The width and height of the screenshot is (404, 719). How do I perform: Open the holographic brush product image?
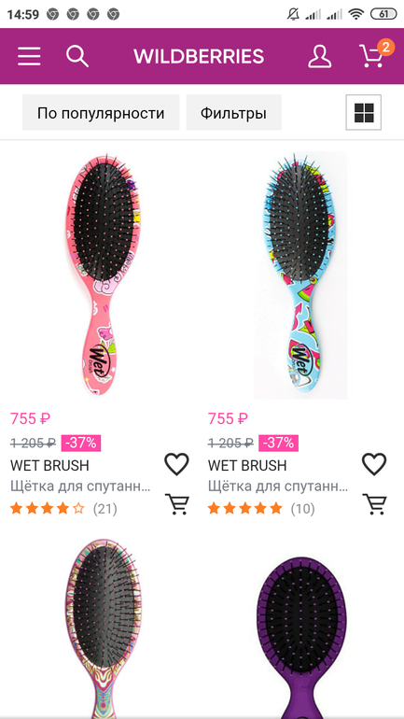point(103,628)
